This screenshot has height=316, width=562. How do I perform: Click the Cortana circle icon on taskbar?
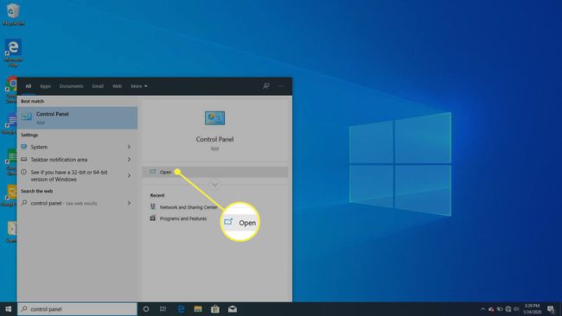146,309
